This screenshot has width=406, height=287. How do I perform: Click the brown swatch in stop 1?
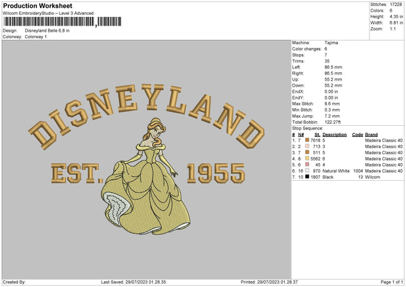pyautogui.click(x=309, y=140)
